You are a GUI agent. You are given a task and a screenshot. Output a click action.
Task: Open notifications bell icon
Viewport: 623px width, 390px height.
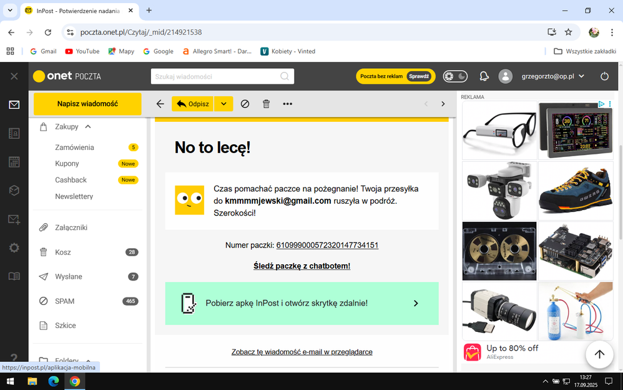coord(484,76)
